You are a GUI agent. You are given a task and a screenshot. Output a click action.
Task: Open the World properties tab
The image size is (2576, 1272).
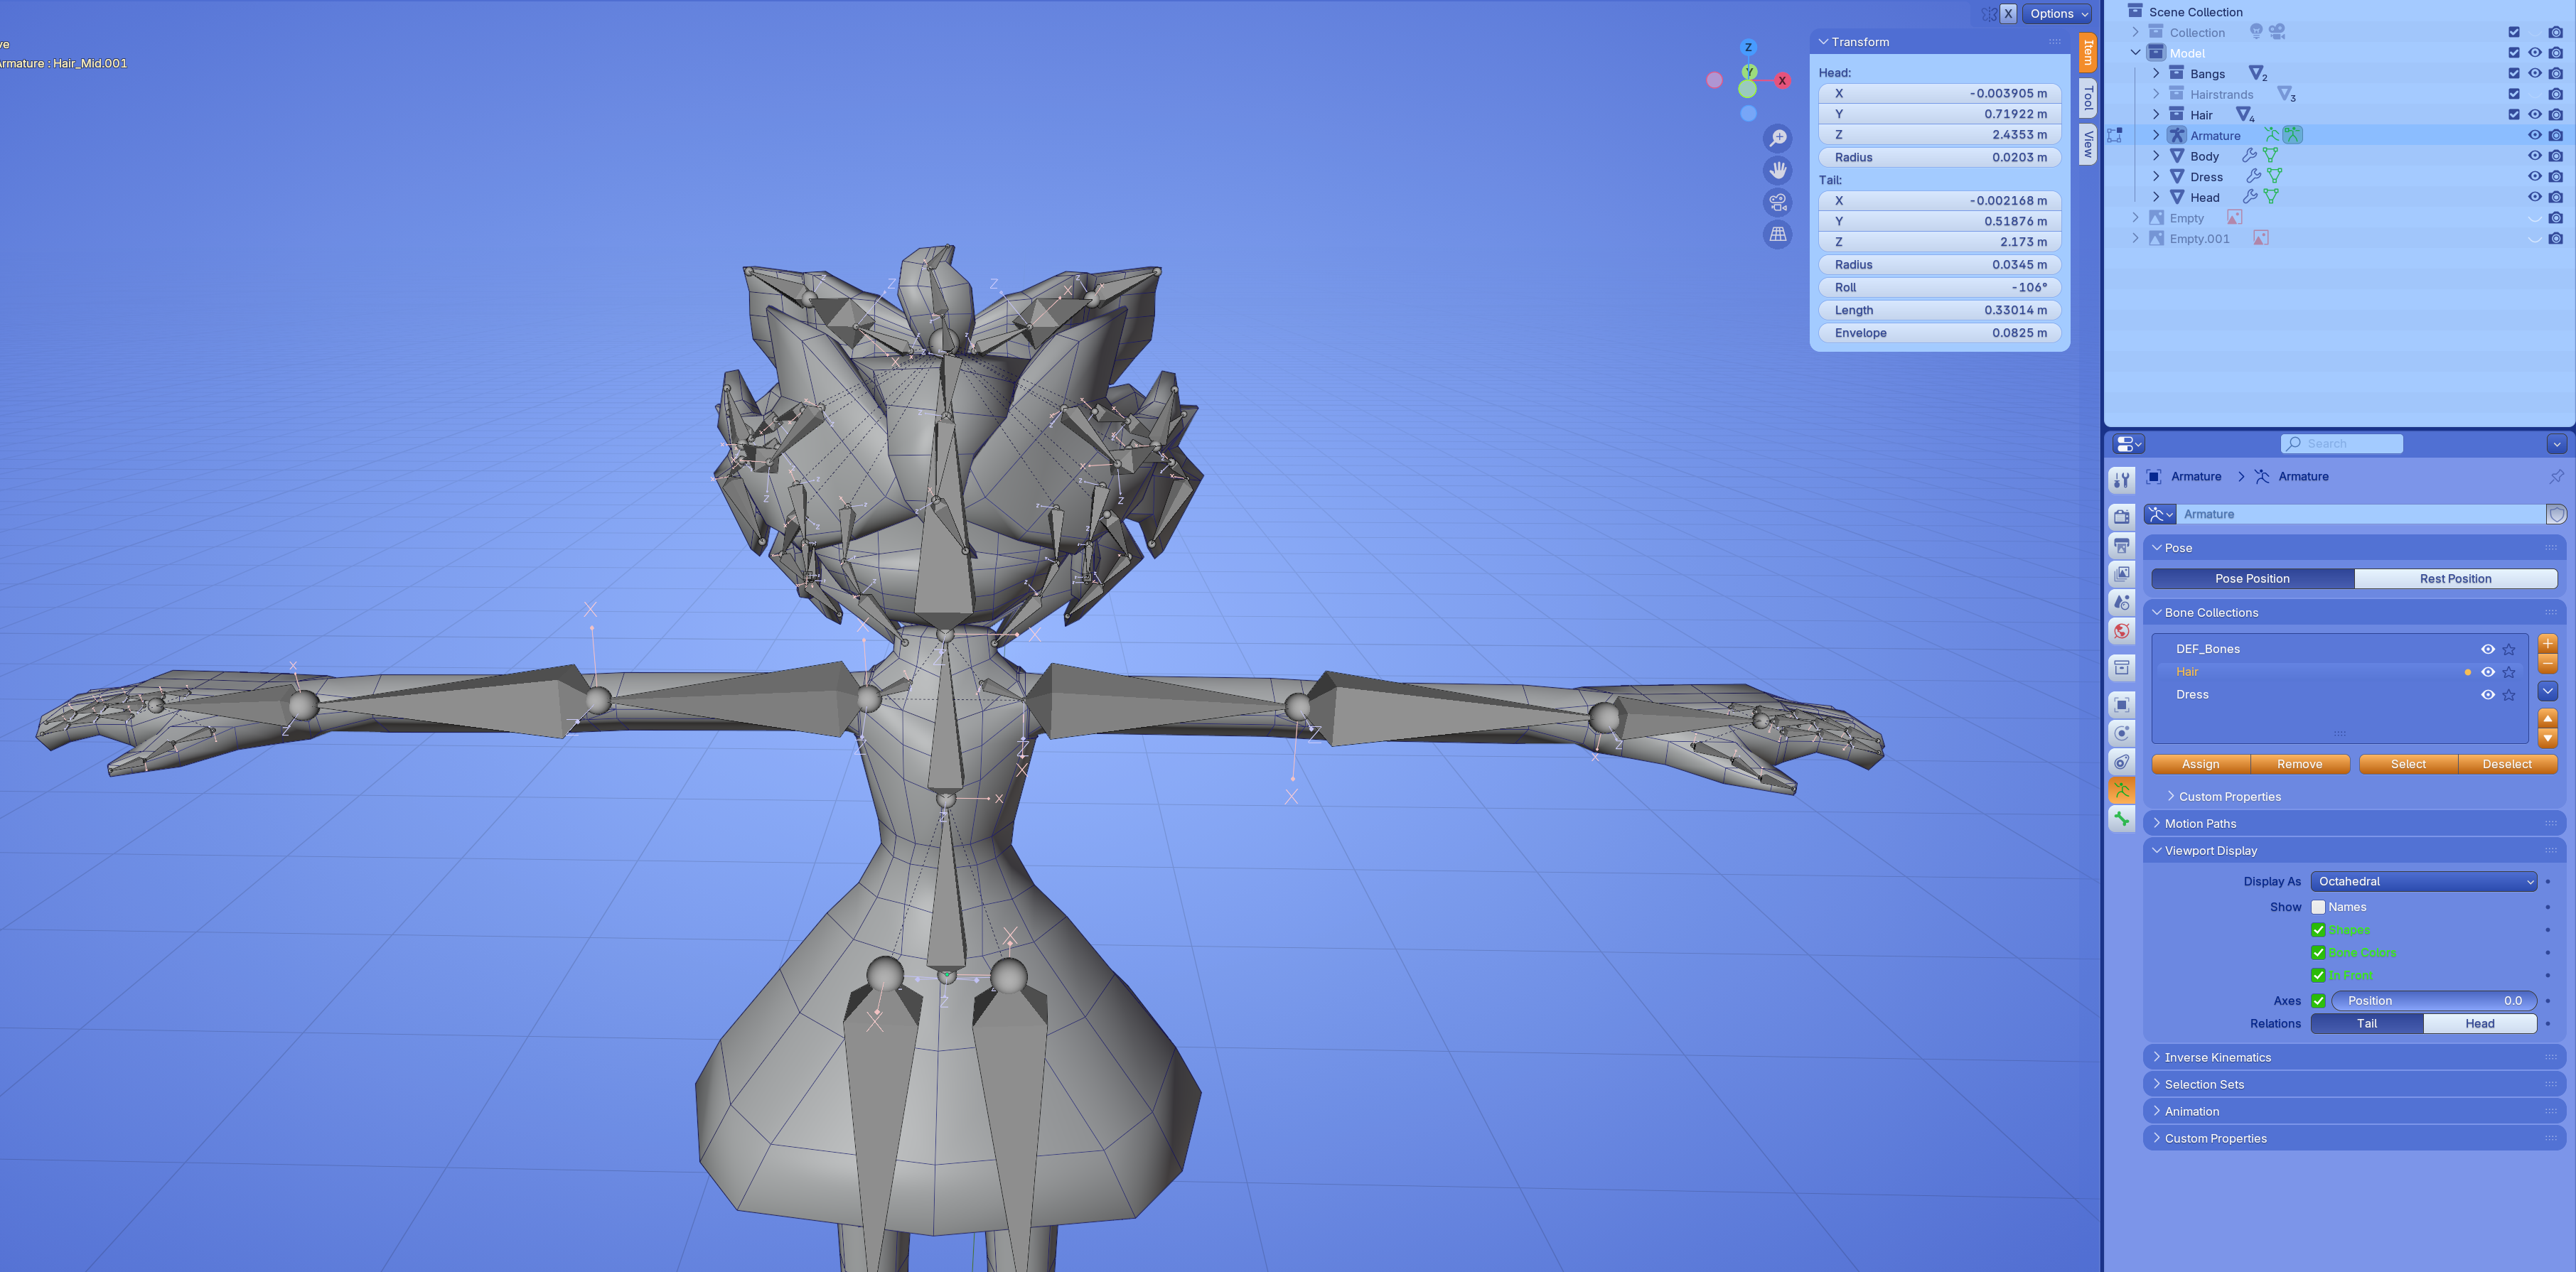(x=2121, y=631)
